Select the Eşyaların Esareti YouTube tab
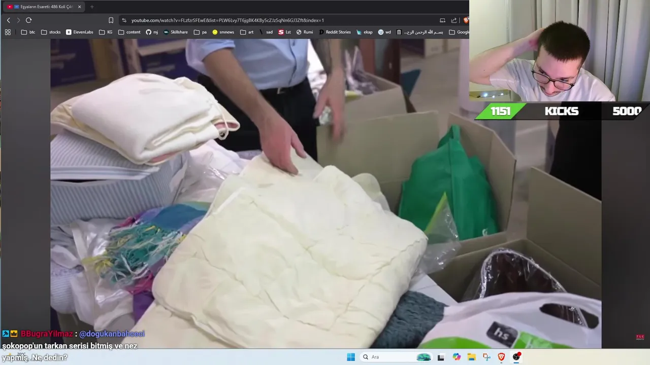The image size is (650, 365). click(44, 7)
